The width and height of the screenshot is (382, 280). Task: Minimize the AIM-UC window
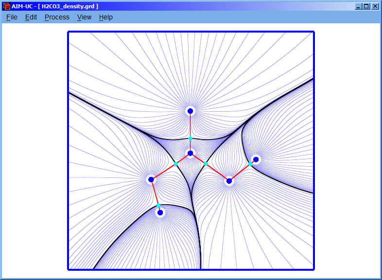[x=358, y=6]
